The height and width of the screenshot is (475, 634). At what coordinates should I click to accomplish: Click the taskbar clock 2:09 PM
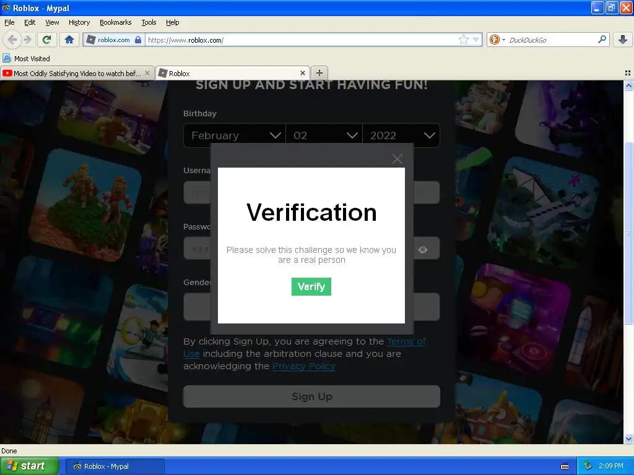[611, 466]
